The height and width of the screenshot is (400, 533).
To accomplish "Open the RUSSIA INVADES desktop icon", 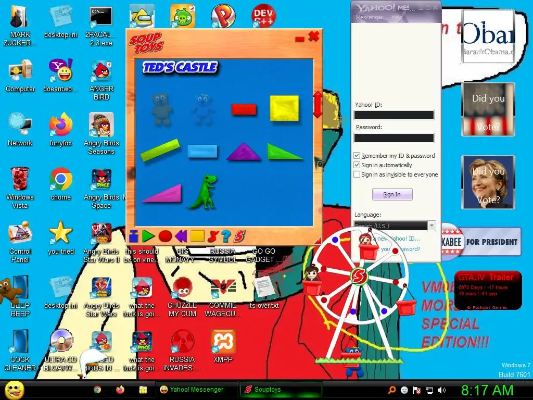I will [x=182, y=351].
